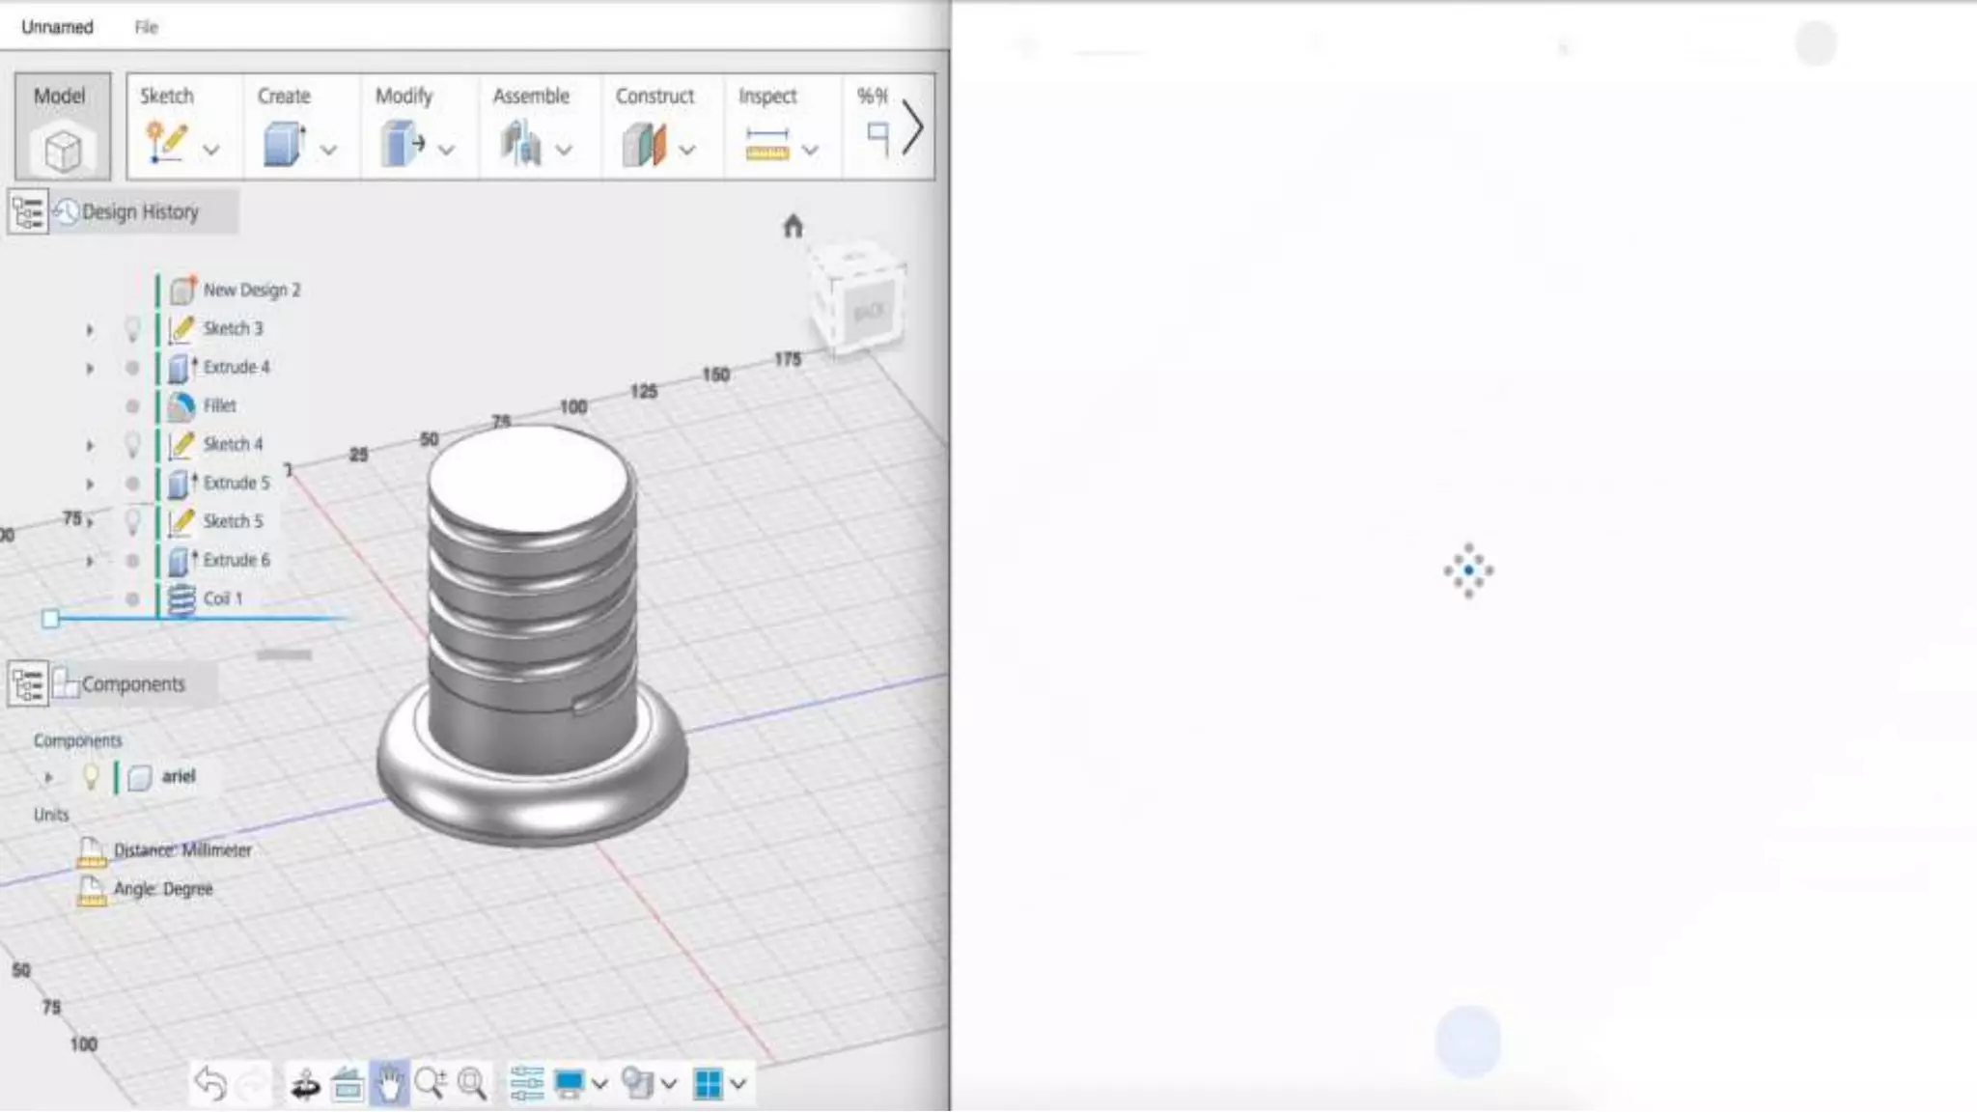Open the Visual style dropdown arrow
This screenshot has height=1112, width=1977.
[x=599, y=1084]
